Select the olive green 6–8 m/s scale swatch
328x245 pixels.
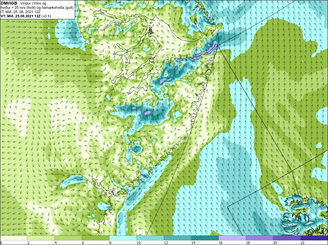point(95,238)
